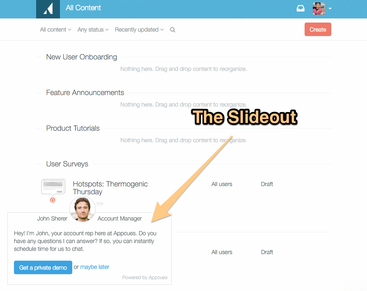Select the New User Onboarding section
367x291 pixels.
[81, 57]
